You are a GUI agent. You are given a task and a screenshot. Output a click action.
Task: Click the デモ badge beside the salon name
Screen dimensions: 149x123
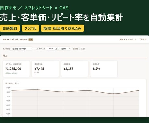(31, 39)
